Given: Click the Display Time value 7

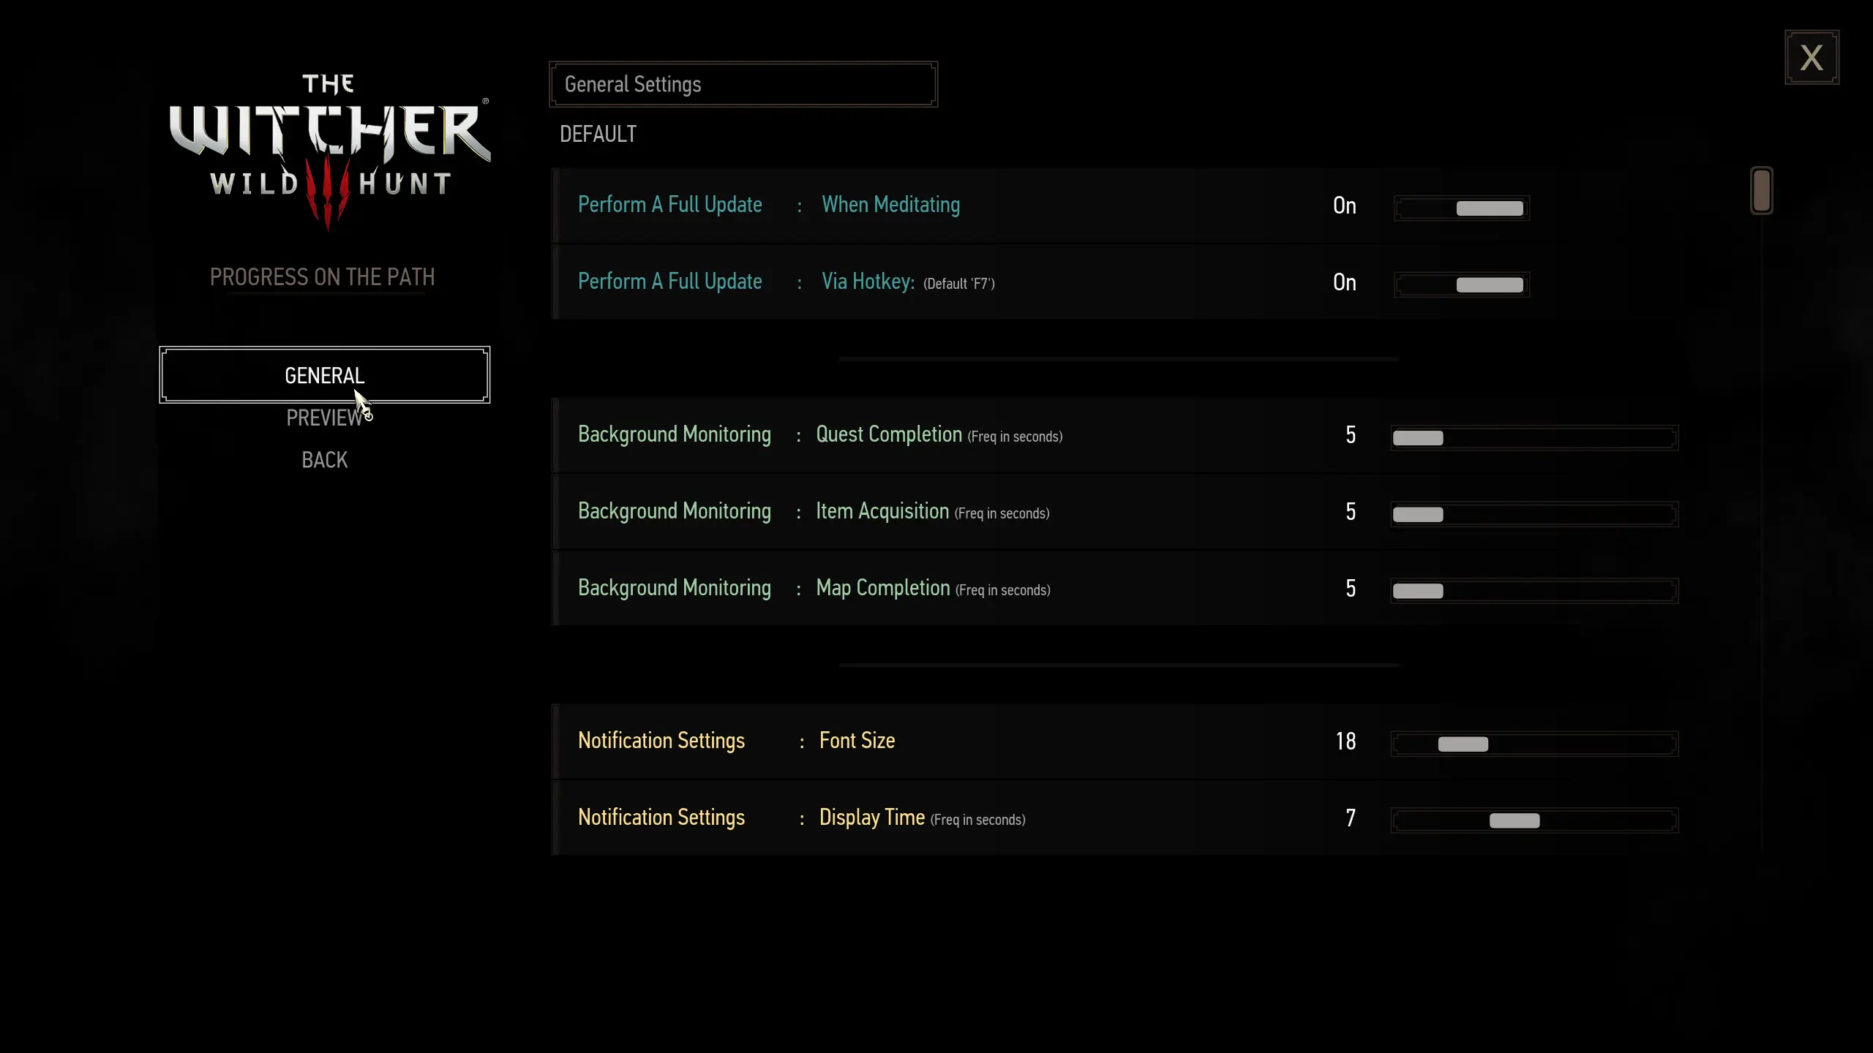Looking at the screenshot, I should click(1351, 818).
